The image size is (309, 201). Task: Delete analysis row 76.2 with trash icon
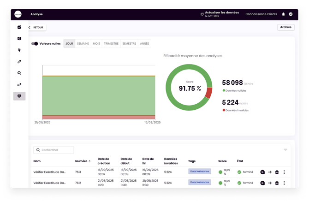pos(277,183)
